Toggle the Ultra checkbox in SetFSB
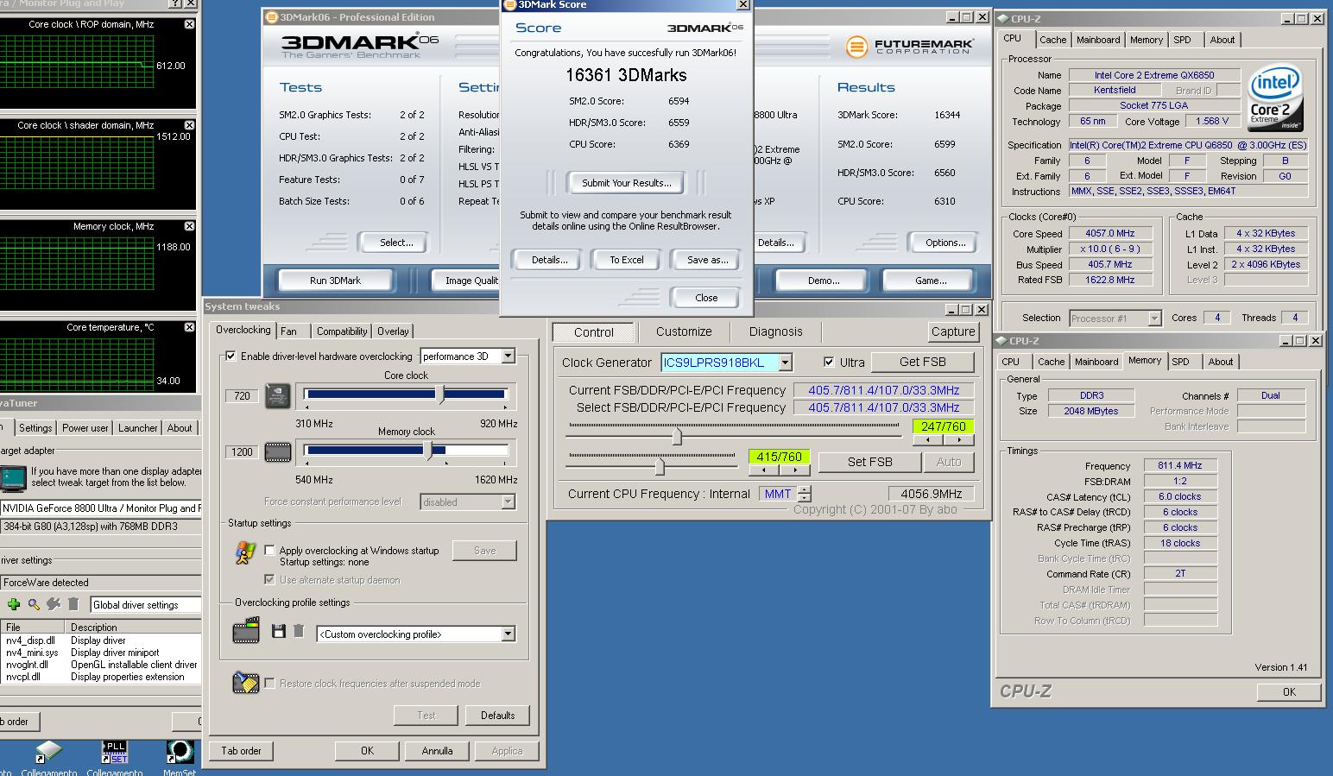 click(x=829, y=362)
